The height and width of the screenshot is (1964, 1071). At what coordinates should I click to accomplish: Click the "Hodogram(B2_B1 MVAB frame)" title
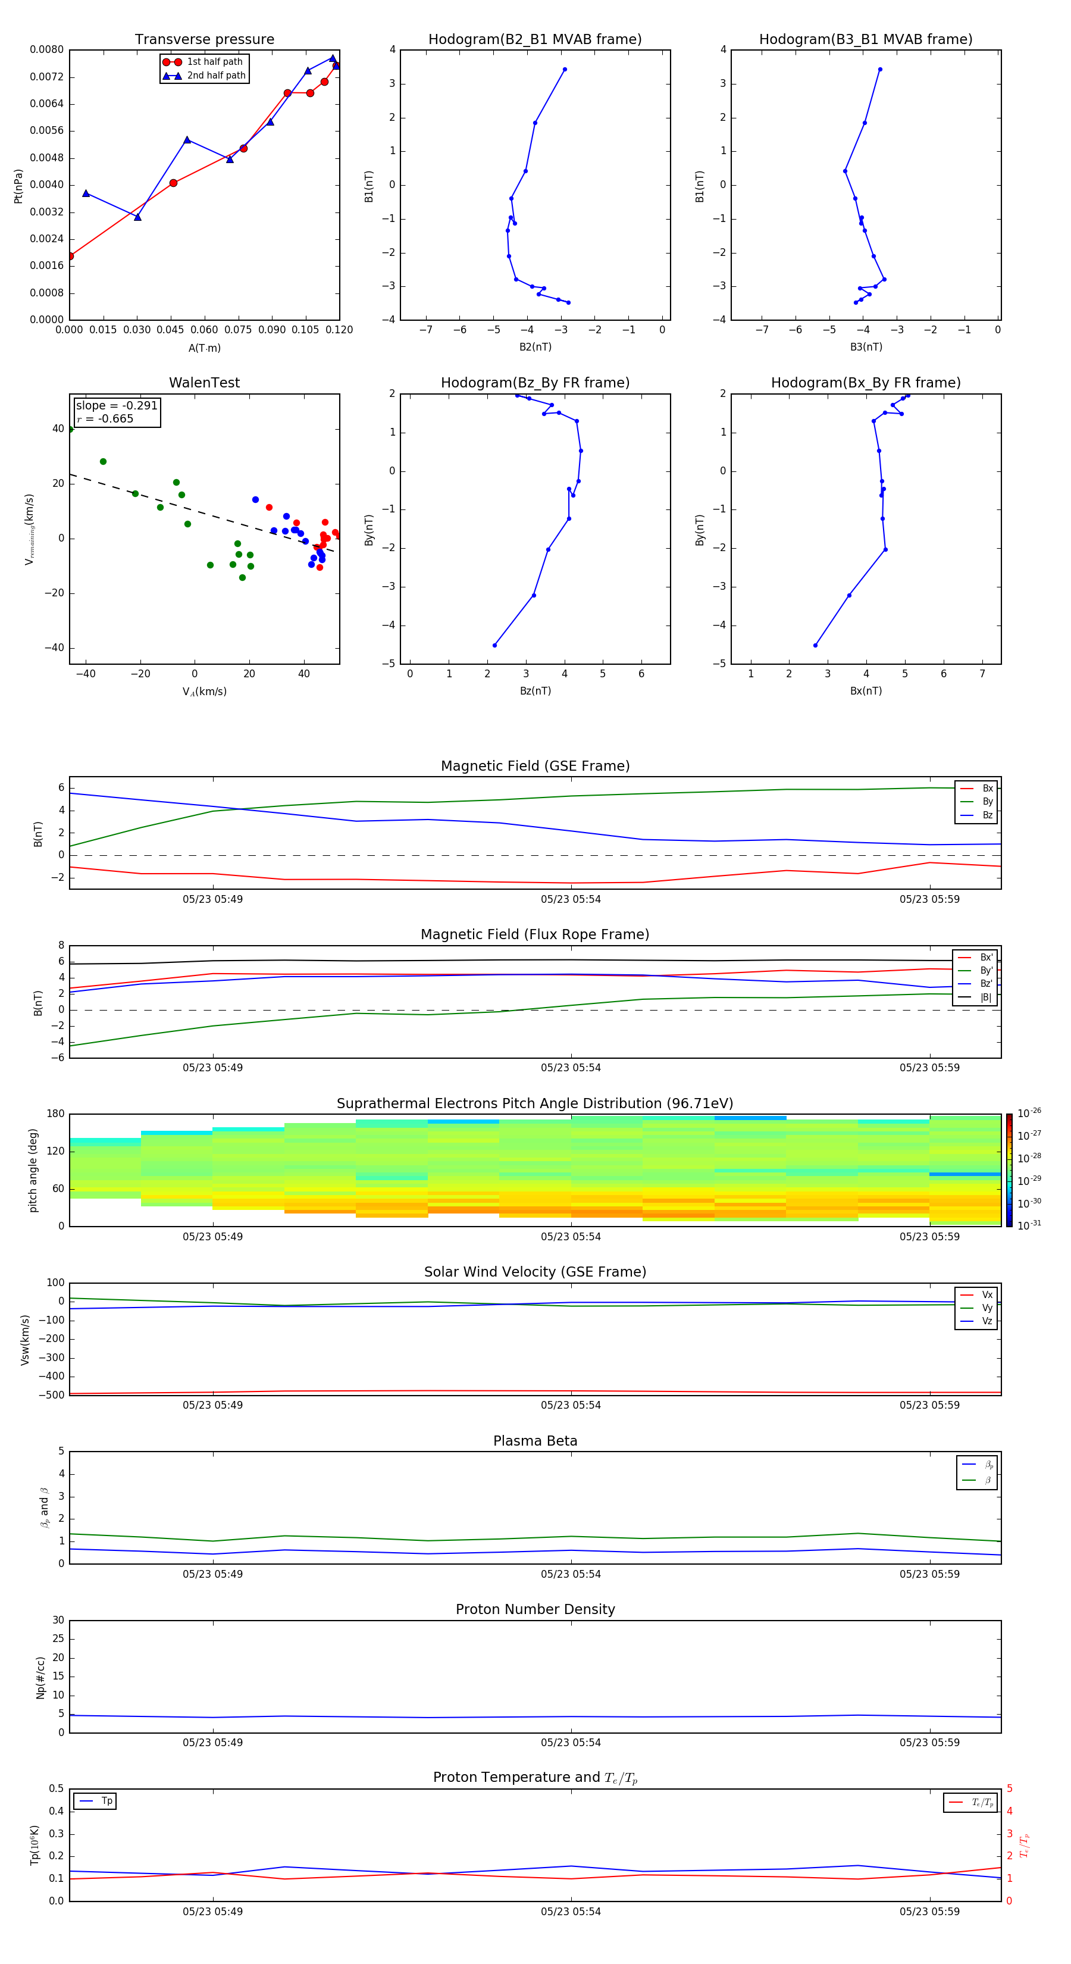[x=534, y=40]
